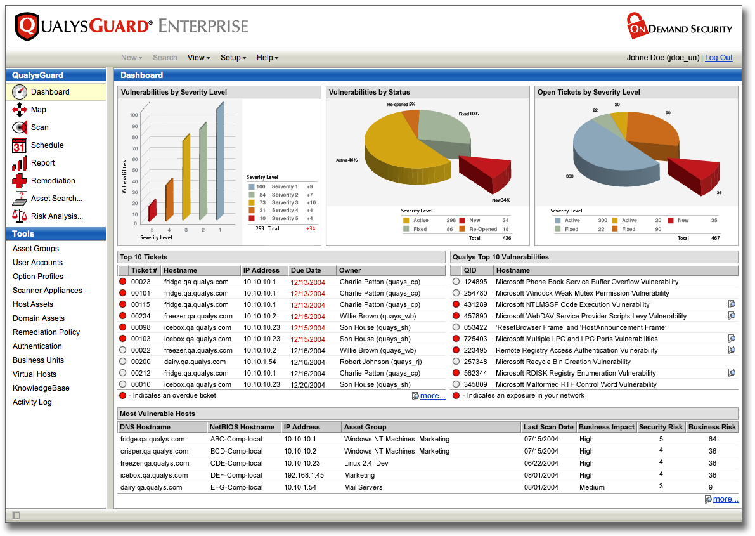Open the Schedule calendar icon
755x536 pixels.
20,145
